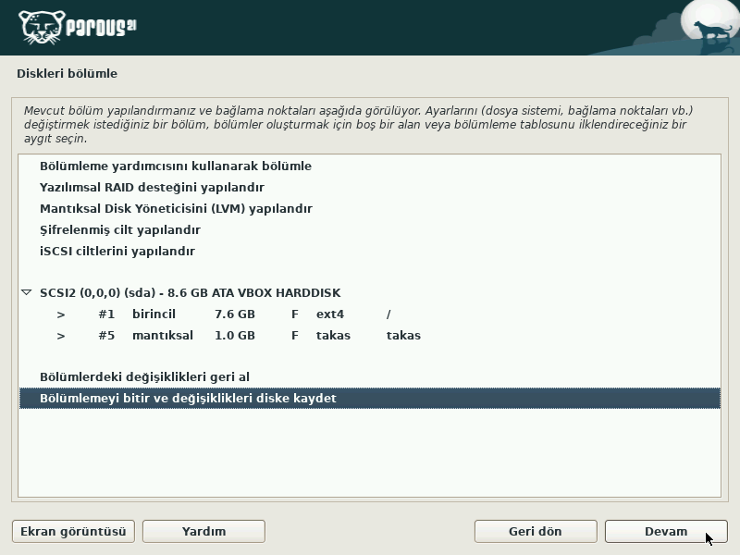This screenshot has width=740, height=555.
Task: Click the '/' mount point of partition #1
Action: pyautogui.click(x=388, y=314)
